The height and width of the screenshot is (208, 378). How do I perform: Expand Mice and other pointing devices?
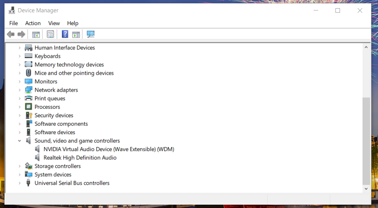click(20, 73)
